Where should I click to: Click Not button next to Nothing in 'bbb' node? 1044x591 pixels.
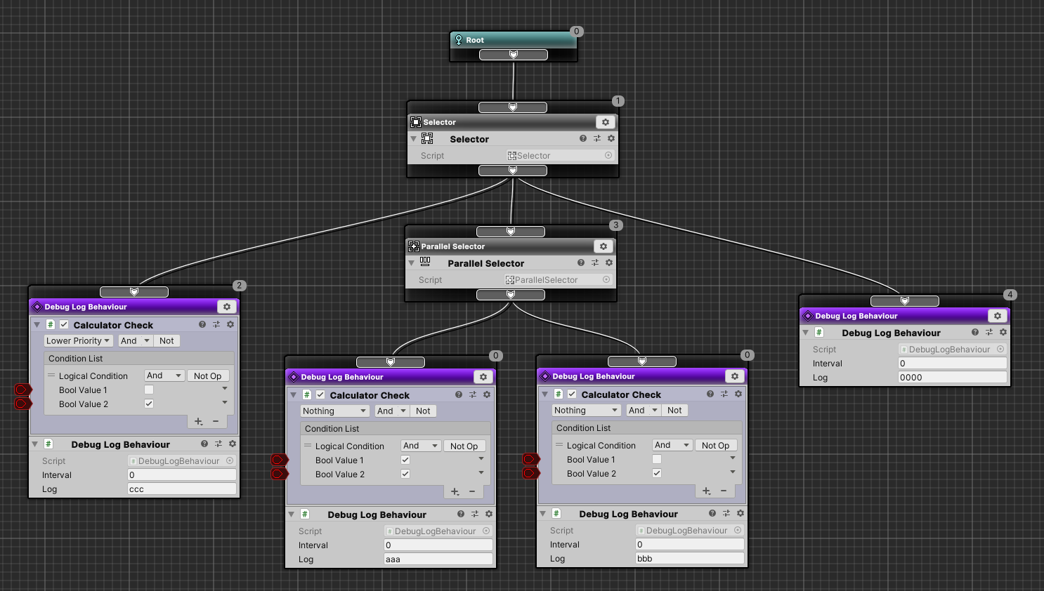click(674, 411)
